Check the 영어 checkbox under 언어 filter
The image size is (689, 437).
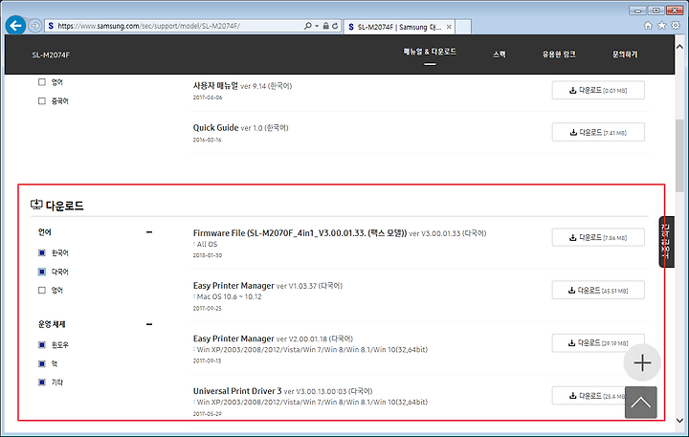point(42,291)
